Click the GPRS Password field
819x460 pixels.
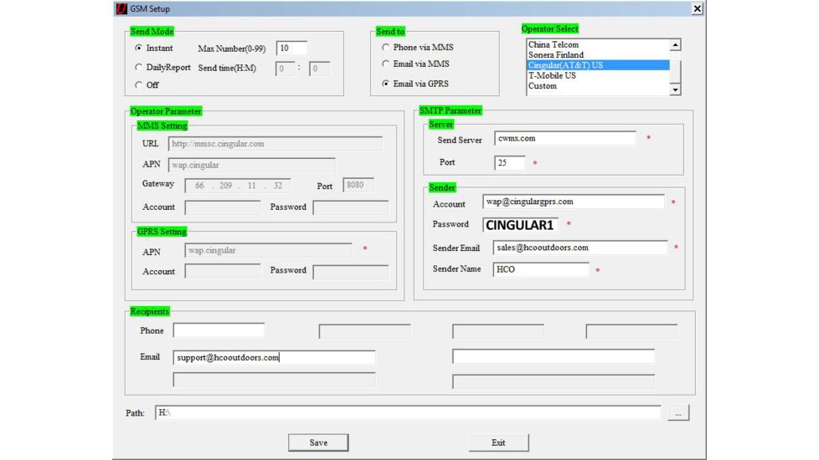(x=351, y=272)
